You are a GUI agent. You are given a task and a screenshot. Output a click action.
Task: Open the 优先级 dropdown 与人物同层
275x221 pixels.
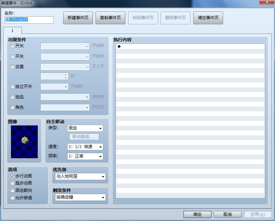pos(80,177)
